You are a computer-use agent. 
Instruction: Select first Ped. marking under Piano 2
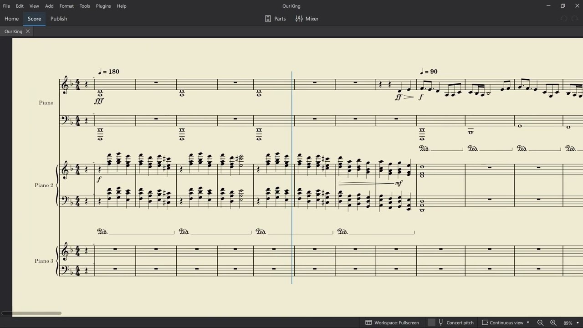(x=102, y=232)
